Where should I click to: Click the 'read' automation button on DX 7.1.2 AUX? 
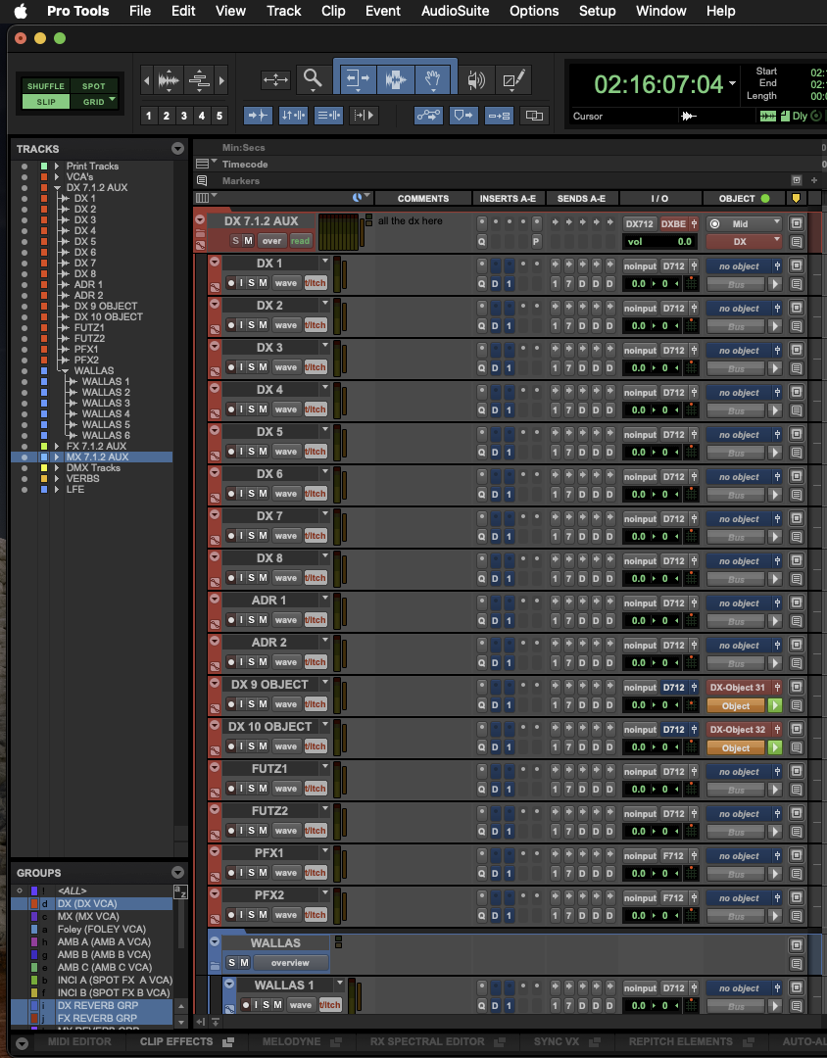tap(301, 241)
